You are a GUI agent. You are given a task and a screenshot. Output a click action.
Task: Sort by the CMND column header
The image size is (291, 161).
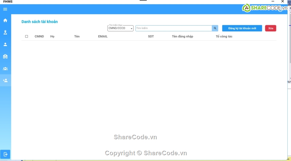click(39, 37)
